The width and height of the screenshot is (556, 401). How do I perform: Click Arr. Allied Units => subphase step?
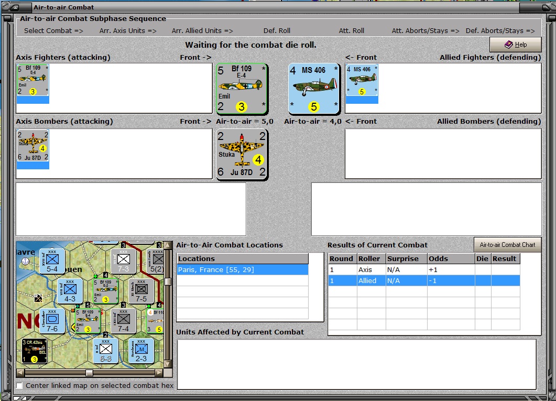point(202,30)
